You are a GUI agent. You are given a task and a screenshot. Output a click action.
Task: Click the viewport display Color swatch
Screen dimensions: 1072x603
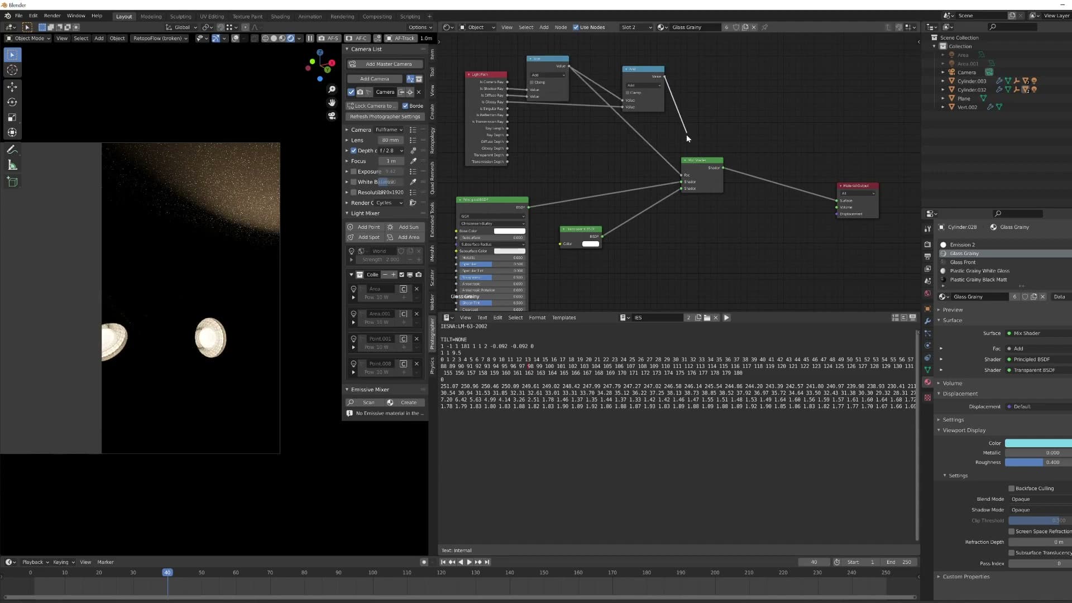pyautogui.click(x=1038, y=443)
